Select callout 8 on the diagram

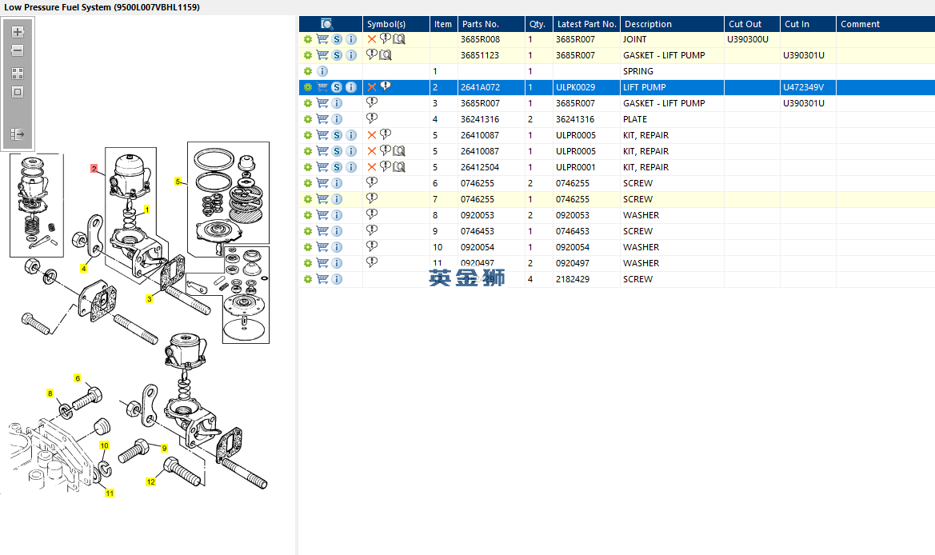click(50, 393)
